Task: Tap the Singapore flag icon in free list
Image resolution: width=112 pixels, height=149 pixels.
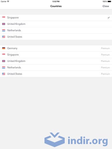Action: coord(4,18)
